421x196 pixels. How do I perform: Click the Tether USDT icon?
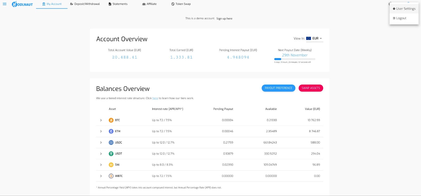(x=111, y=154)
